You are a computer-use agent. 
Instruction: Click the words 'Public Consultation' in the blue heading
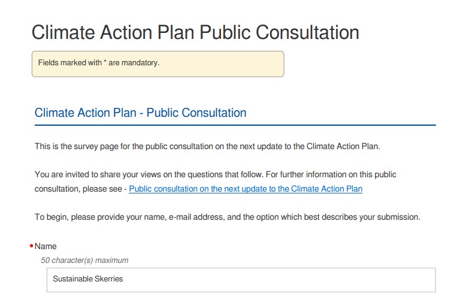coord(196,113)
